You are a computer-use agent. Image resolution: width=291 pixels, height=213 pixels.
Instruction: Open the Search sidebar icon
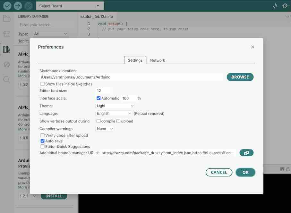click(x=7, y=80)
